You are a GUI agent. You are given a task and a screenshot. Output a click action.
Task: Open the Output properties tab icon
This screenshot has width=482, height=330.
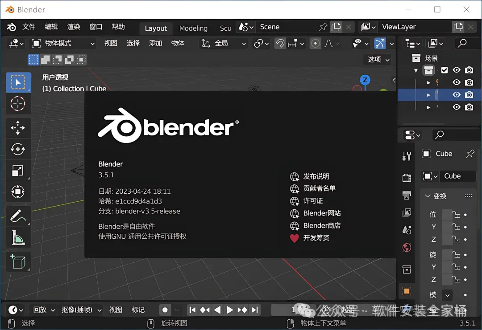point(407,195)
